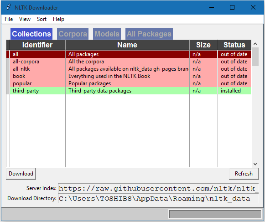Click 'out of date' status of book row
Screen dimensions: 265x222
[x=234, y=76]
